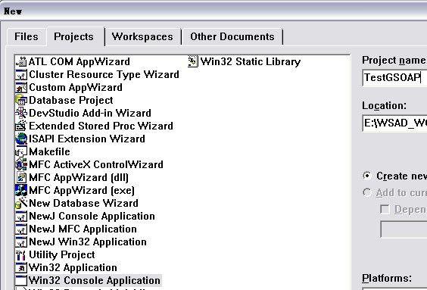Choose the 'Makefile' list entry text
427x290 pixels.
(49, 151)
